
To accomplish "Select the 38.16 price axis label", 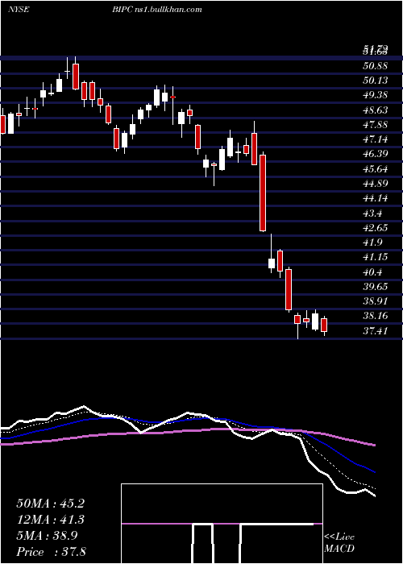I will 376,316.
